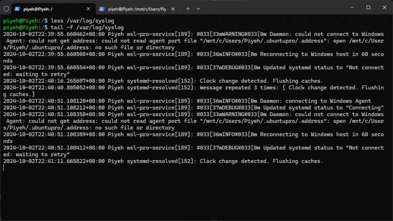Click the terminal icon on the /mnt/c/Users tab
Screen dimensions: 393x221
[102, 9]
